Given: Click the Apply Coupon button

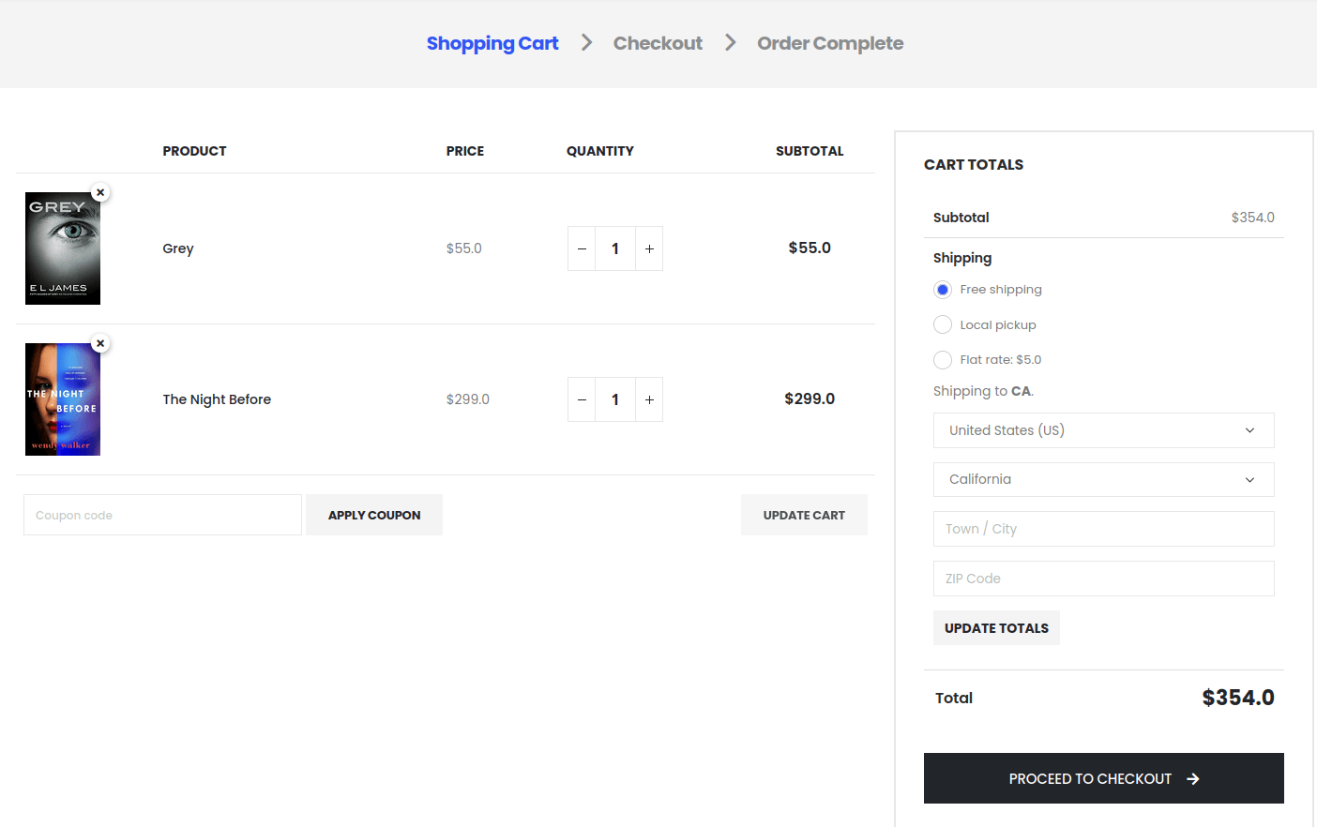Looking at the screenshot, I should (x=373, y=514).
